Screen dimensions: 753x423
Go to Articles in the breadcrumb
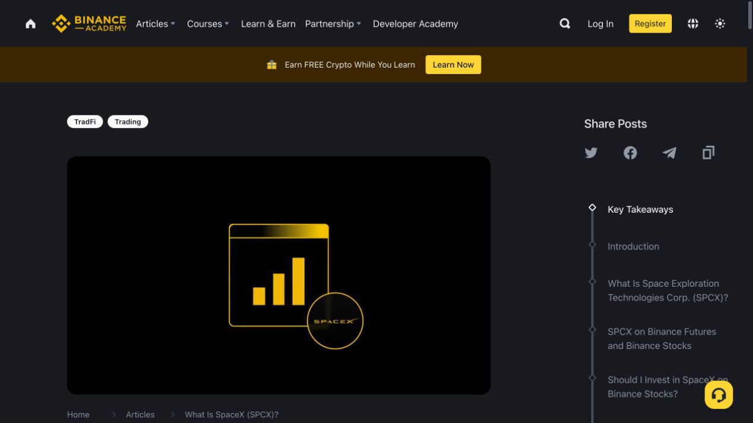[x=140, y=415]
